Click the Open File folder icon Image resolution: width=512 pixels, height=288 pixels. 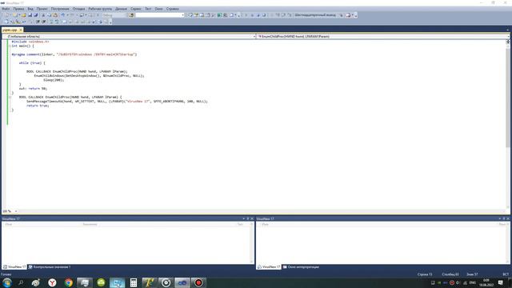coord(23,15)
